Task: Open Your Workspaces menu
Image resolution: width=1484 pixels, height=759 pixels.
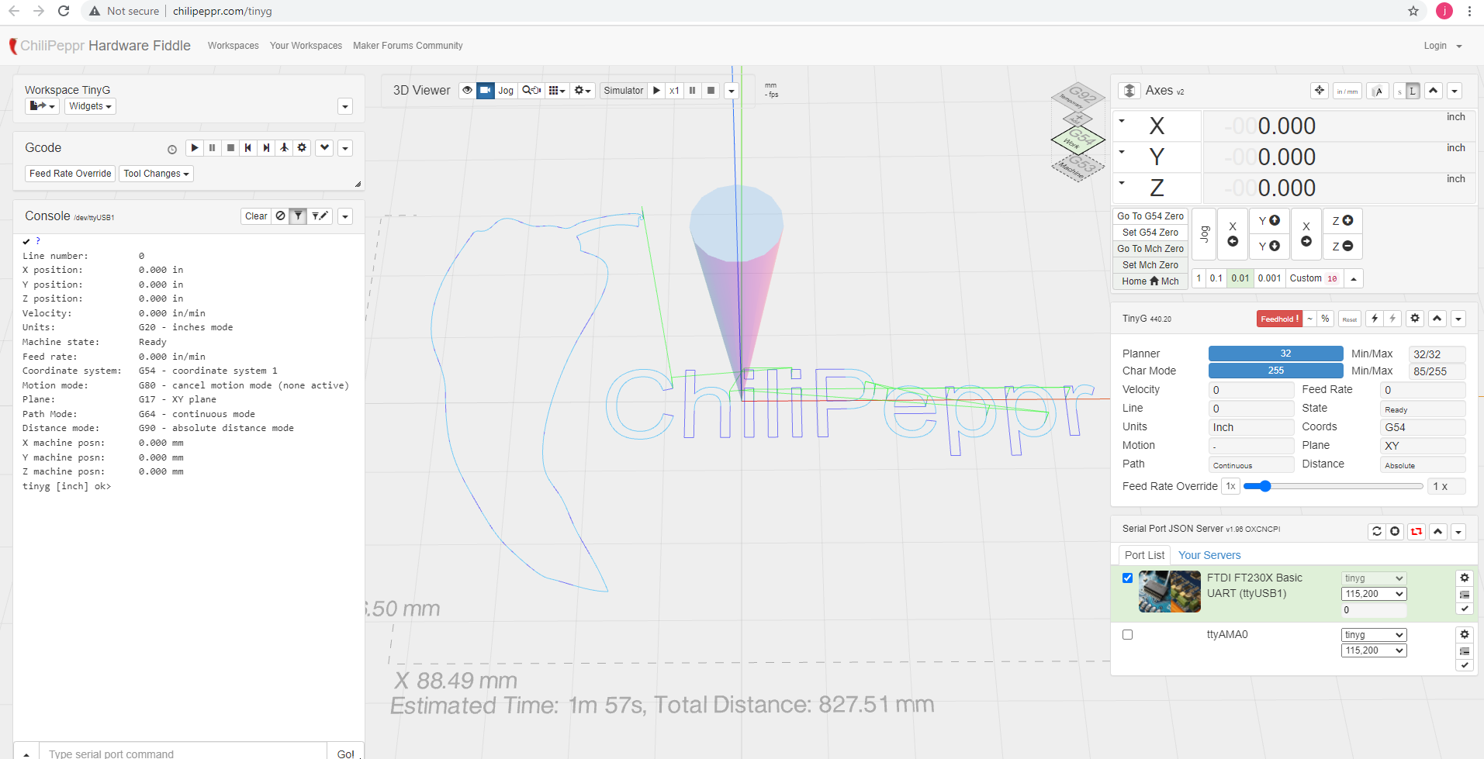Action: coord(306,46)
